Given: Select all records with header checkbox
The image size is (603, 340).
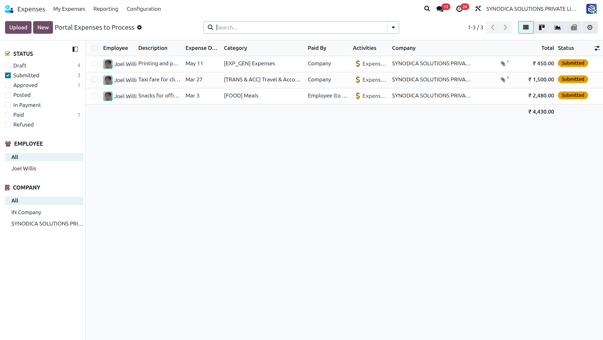Looking at the screenshot, I should pyautogui.click(x=95, y=48).
